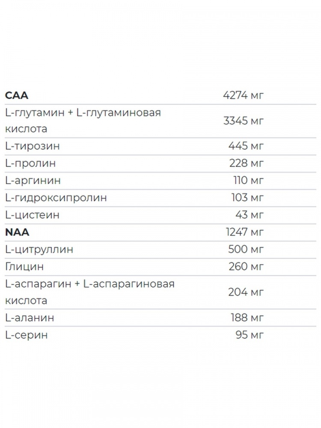Select the 95 мг value for L-серин
This screenshot has height=428, width=321.
(250, 335)
